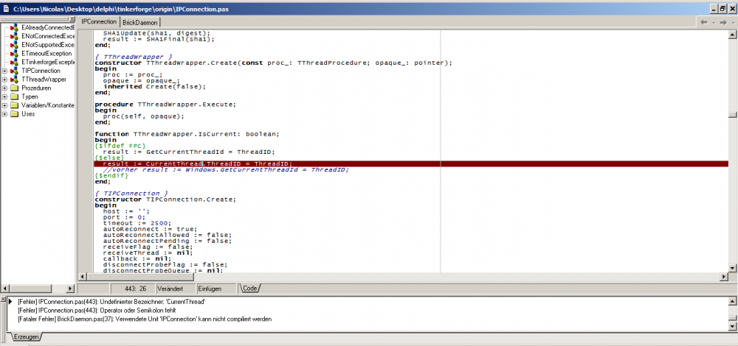Click the 'result := SHA1Final(sha1);' line
The height and width of the screenshot is (346, 738).
coord(159,39)
